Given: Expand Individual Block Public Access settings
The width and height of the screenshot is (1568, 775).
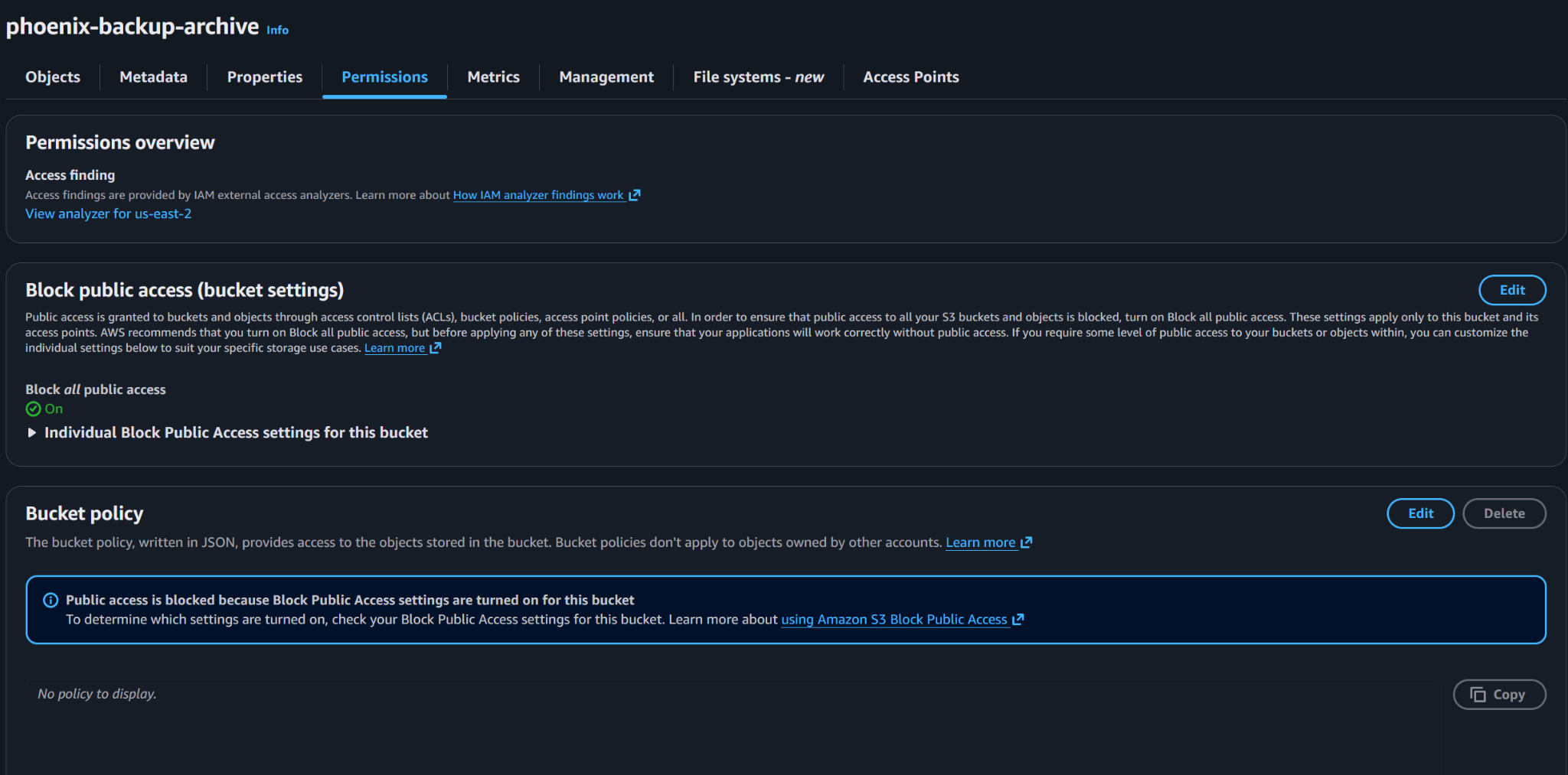Looking at the screenshot, I should click(227, 432).
